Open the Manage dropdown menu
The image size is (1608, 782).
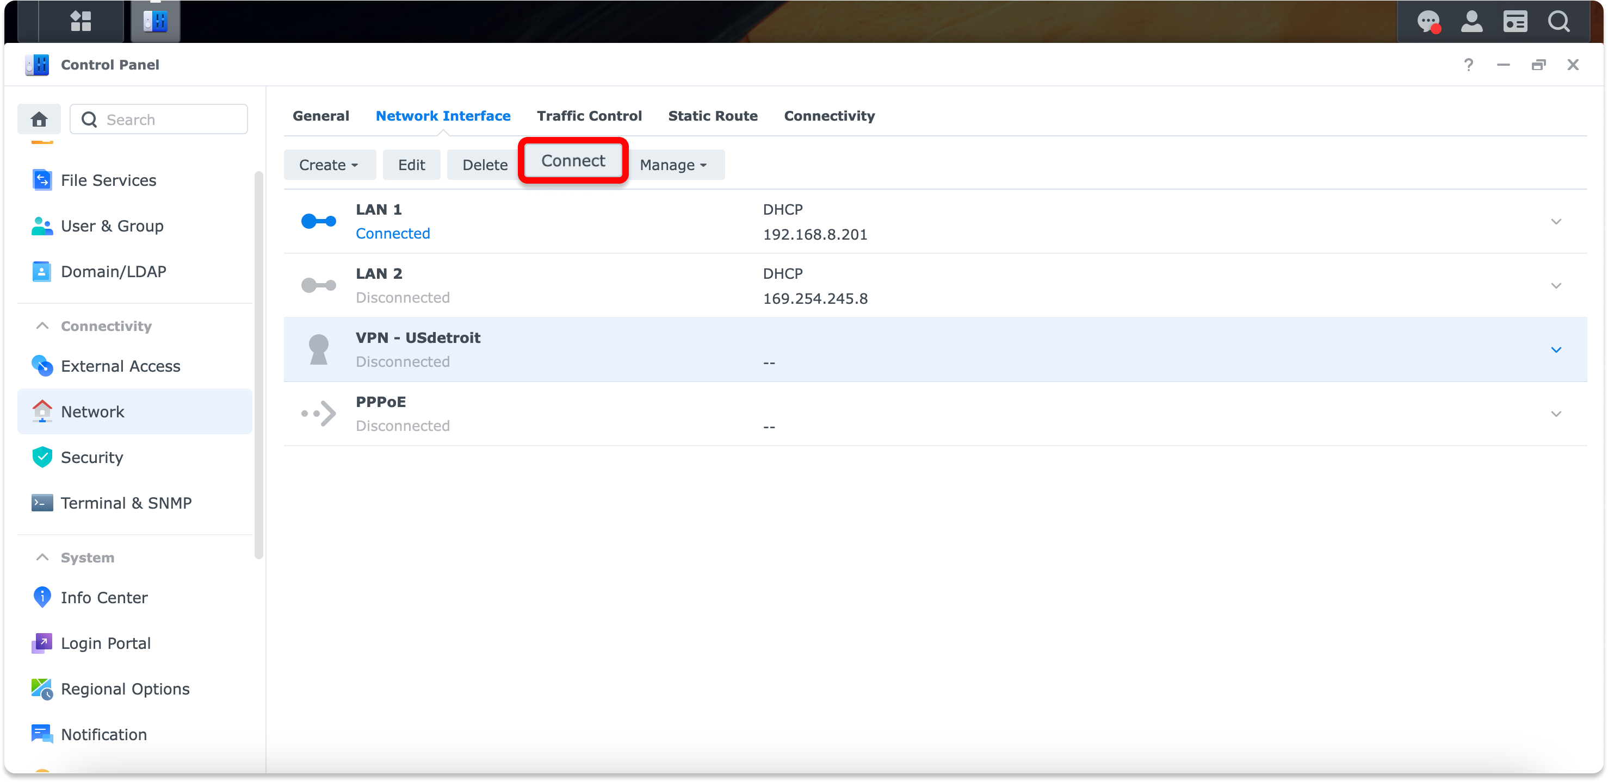[x=673, y=165]
